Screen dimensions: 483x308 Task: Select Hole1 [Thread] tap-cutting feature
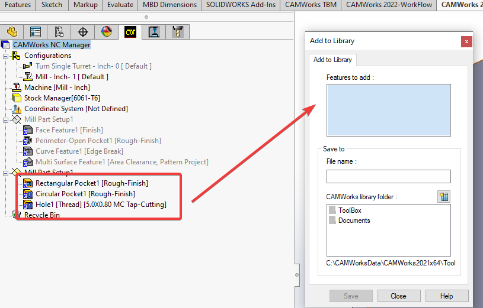pos(101,205)
